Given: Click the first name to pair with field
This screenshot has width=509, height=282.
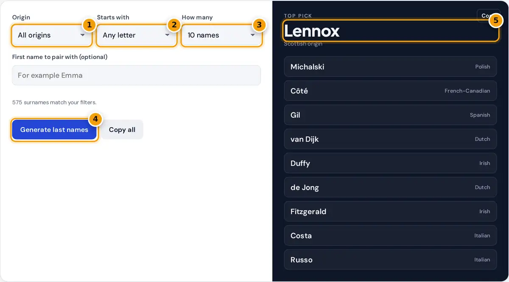Looking at the screenshot, I should [x=136, y=75].
